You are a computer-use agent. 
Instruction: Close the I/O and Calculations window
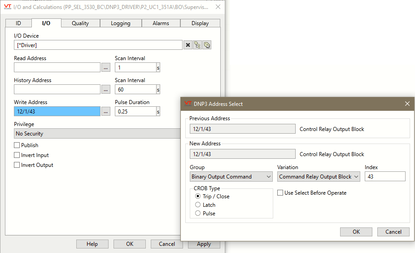click(x=218, y=7)
